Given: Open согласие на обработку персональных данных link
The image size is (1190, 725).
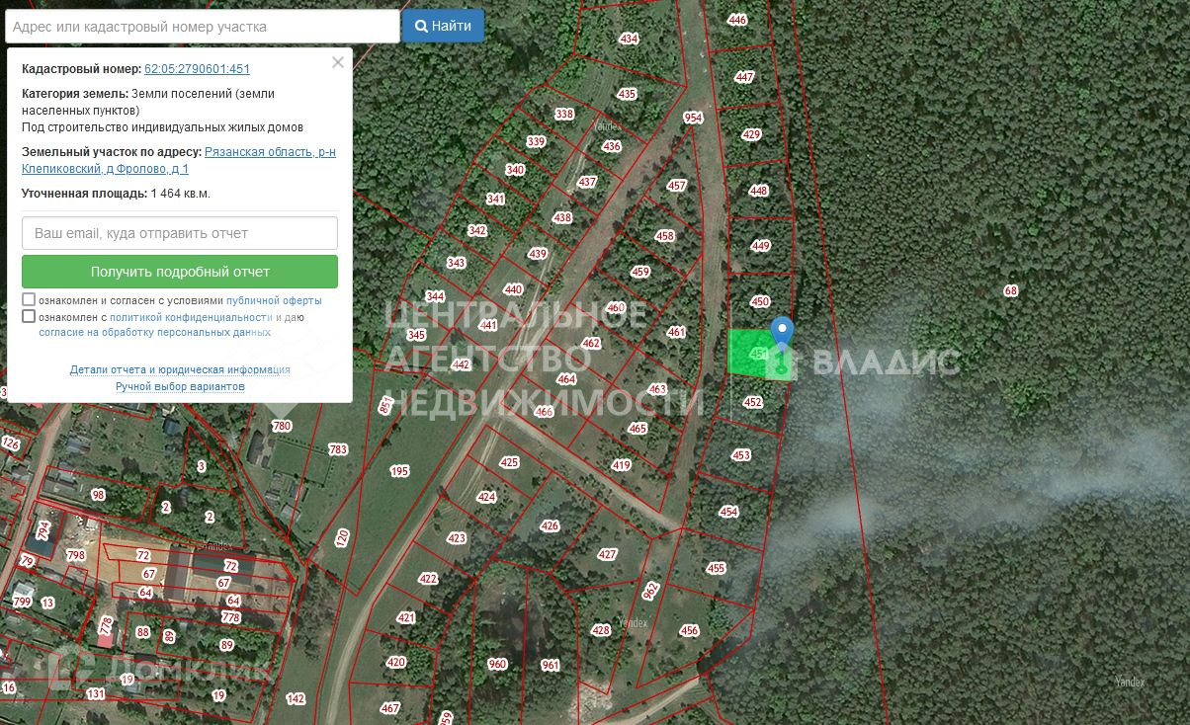Looking at the screenshot, I should 154,333.
